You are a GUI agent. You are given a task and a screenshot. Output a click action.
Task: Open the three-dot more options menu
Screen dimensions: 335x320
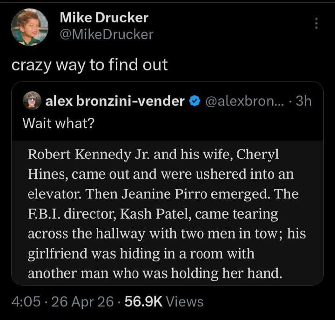316,23
